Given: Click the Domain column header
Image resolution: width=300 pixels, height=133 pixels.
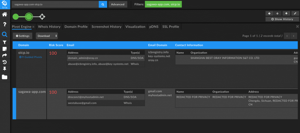Looking at the screenshot, I should point(24,45).
